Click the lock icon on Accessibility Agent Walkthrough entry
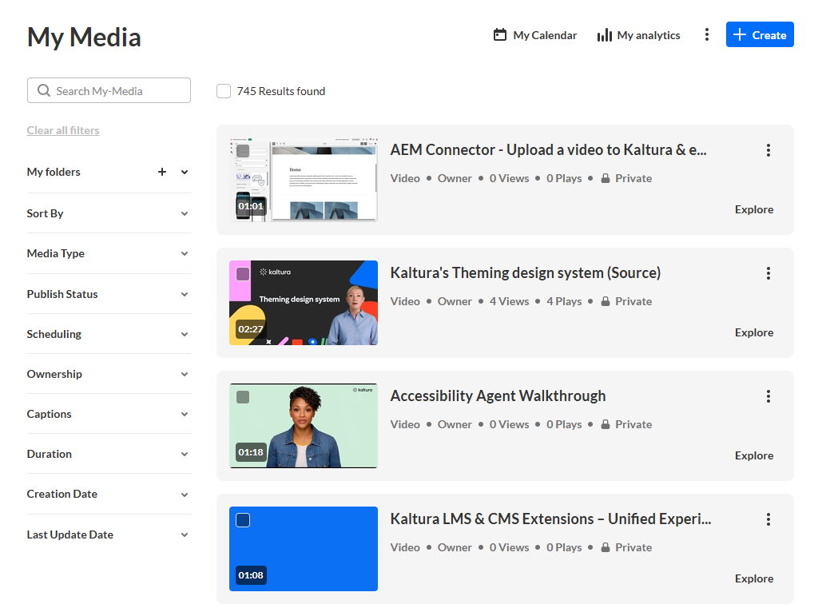834x616 pixels. [606, 424]
